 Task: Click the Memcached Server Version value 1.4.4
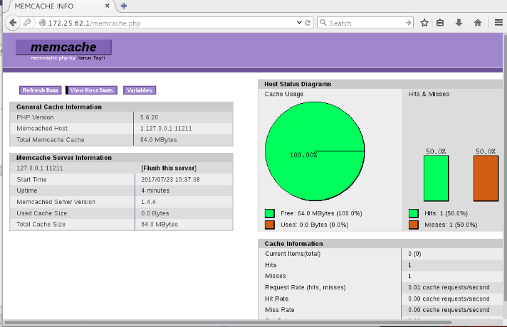click(148, 202)
